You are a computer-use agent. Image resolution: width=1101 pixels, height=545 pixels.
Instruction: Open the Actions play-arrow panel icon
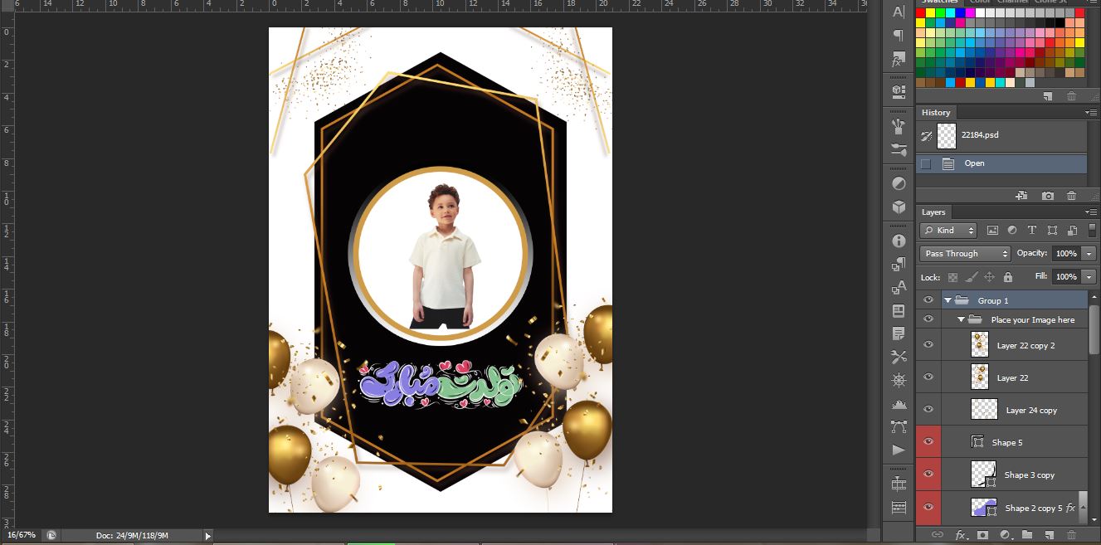click(x=898, y=450)
